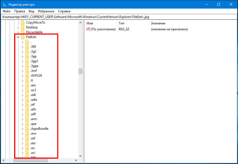Expand the .amr key
Viewport: 238px width, 164px height.
(x=23, y=119)
